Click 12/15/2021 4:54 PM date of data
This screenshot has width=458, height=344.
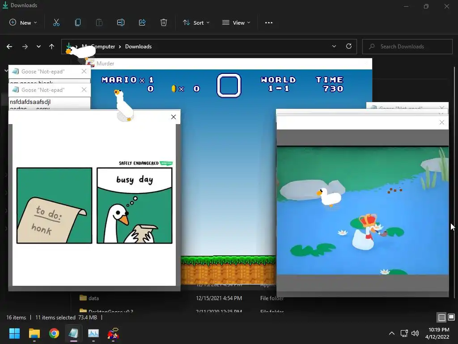pos(219,298)
